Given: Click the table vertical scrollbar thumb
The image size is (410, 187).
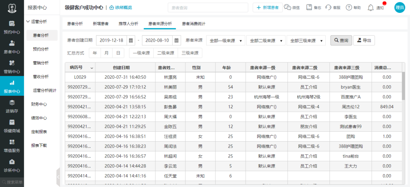Looking at the screenshot, I should point(404,87).
